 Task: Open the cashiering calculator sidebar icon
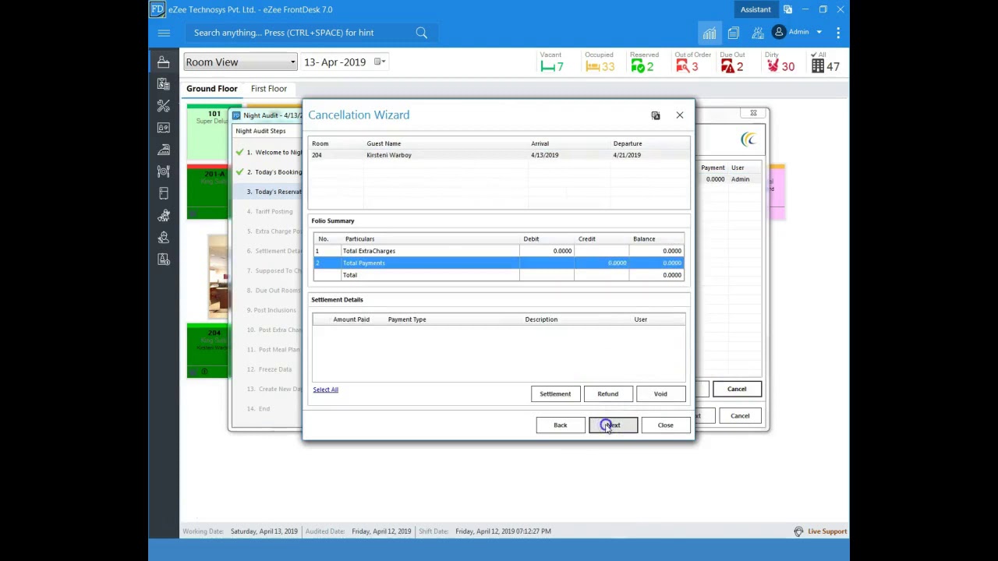pos(164,83)
